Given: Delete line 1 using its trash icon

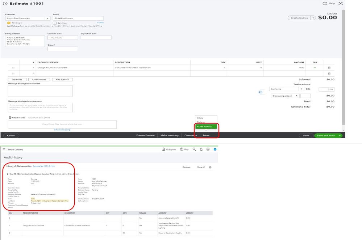Looking at the screenshot, I should click(329, 68).
